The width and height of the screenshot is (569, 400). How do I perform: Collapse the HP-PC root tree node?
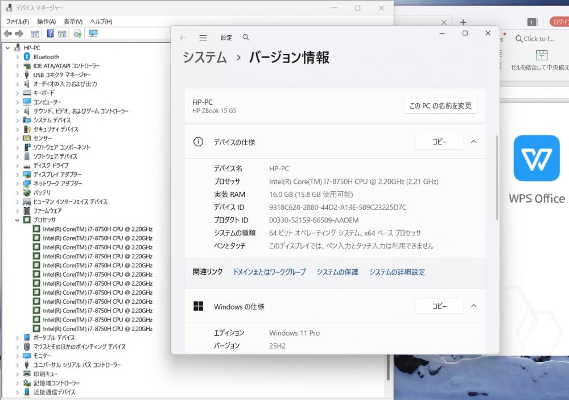pyautogui.click(x=7, y=48)
